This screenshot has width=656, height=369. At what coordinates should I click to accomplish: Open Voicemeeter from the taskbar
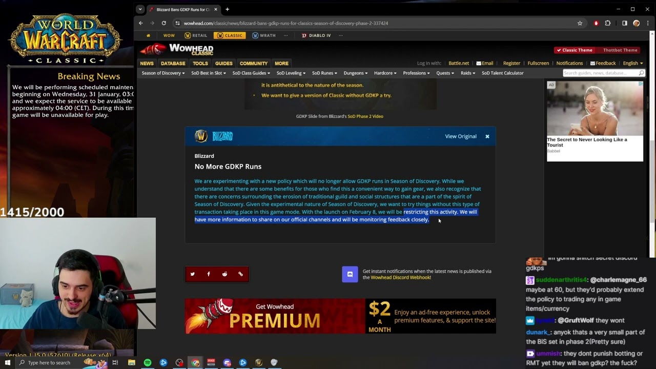[x=211, y=362]
